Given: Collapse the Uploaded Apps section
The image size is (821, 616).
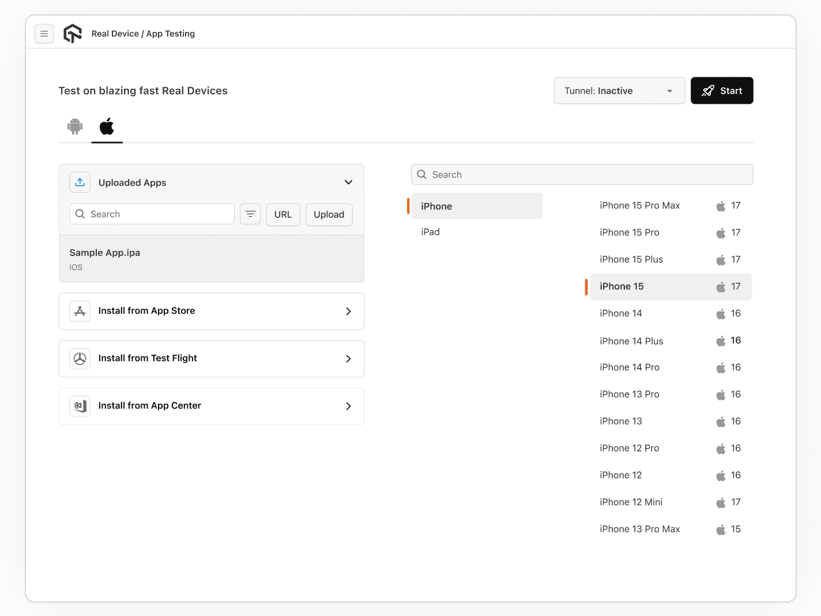Looking at the screenshot, I should coord(348,182).
